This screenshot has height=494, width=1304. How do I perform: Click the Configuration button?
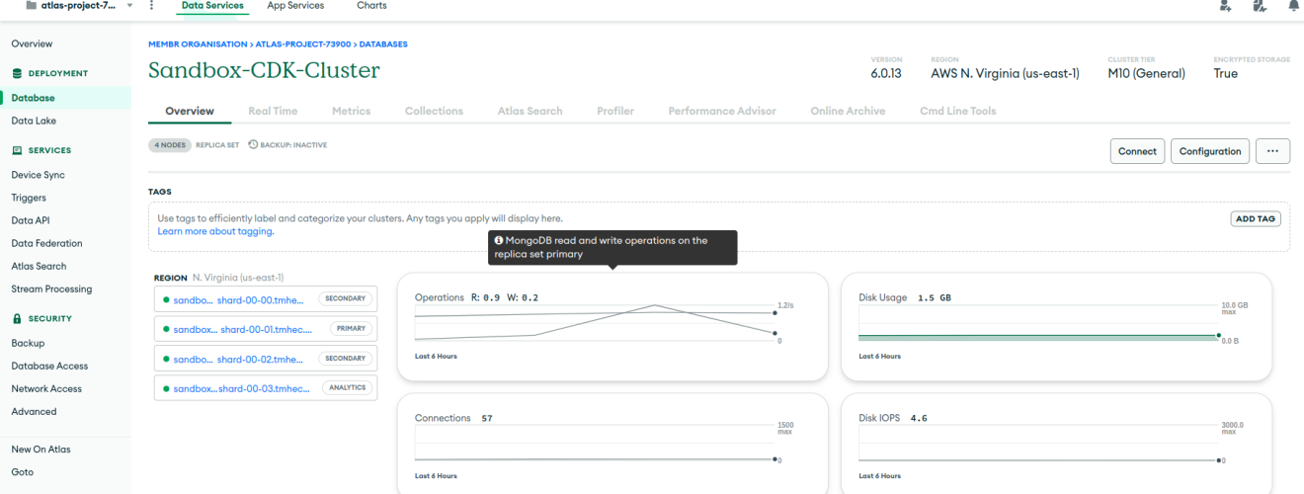point(1210,151)
